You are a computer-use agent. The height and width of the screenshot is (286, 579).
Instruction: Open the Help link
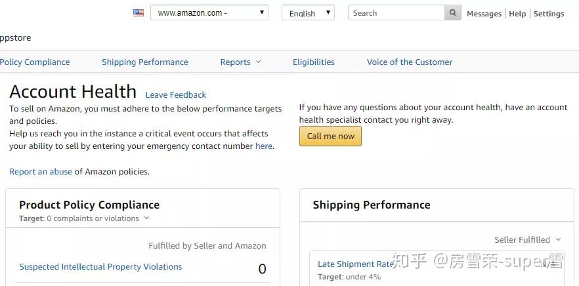pyautogui.click(x=517, y=14)
